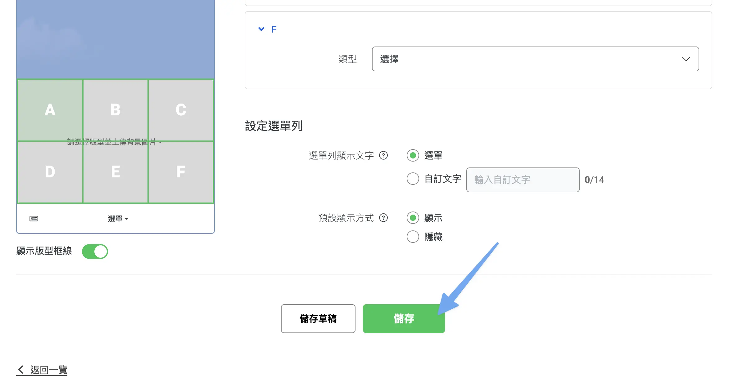
Task: Click the 設定選單列 section heading
Action: 274,126
